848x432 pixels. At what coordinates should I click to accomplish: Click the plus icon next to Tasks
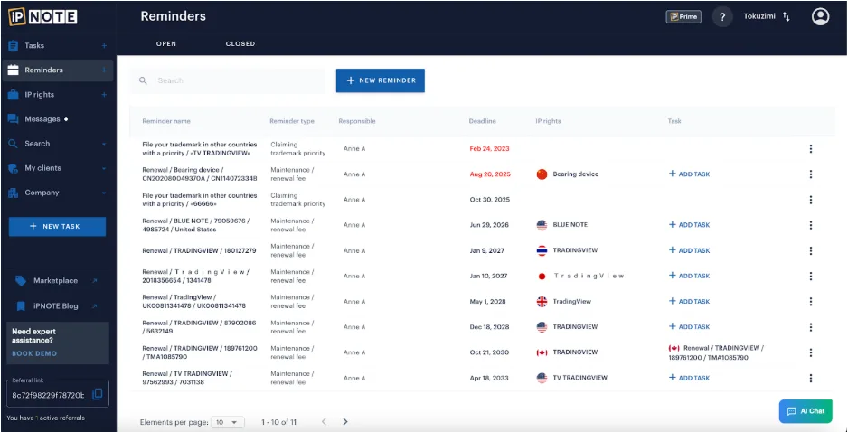point(104,45)
